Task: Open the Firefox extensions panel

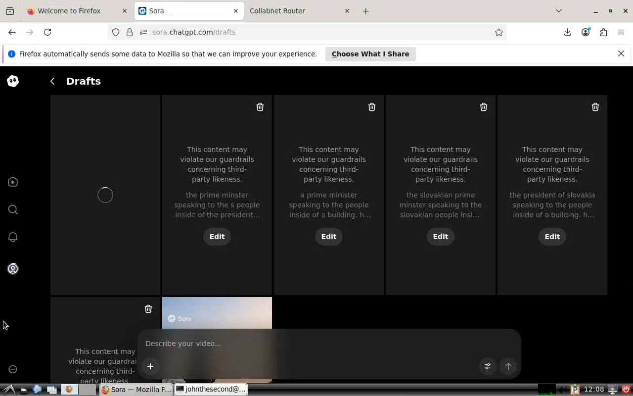Action: pos(603,32)
